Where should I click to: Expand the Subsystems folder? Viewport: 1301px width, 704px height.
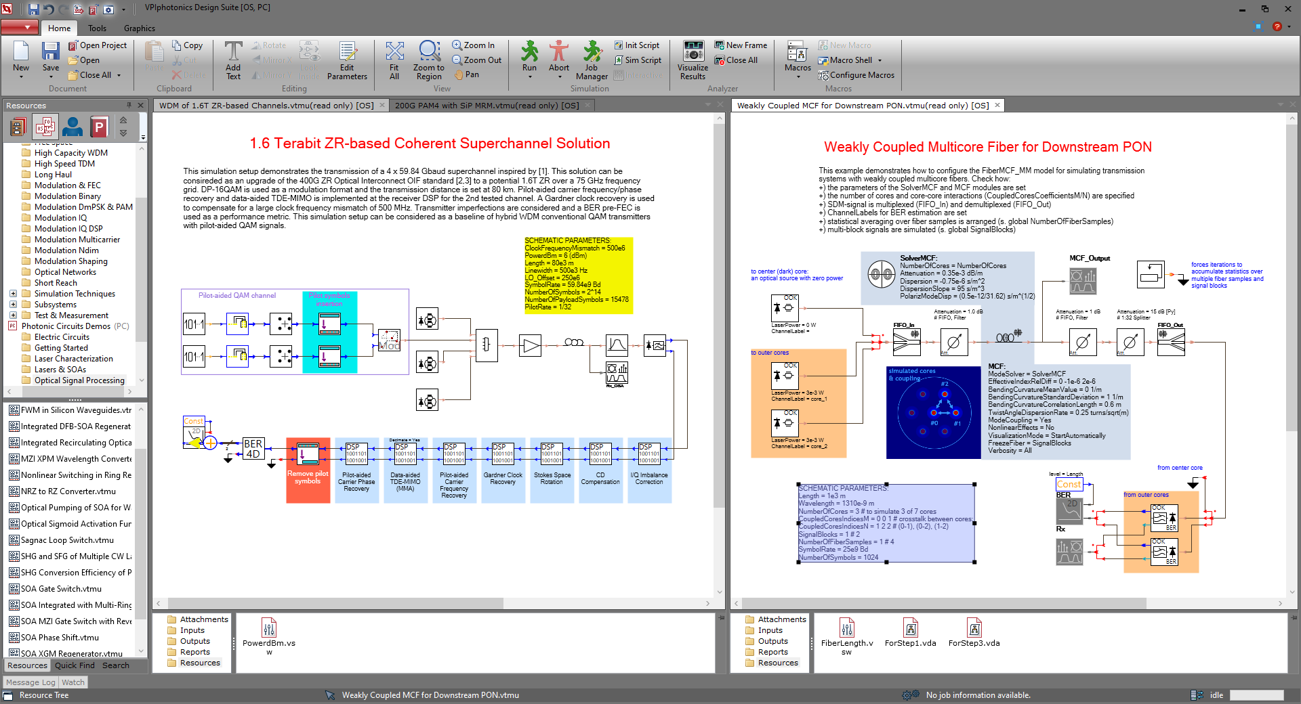click(x=13, y=305)
